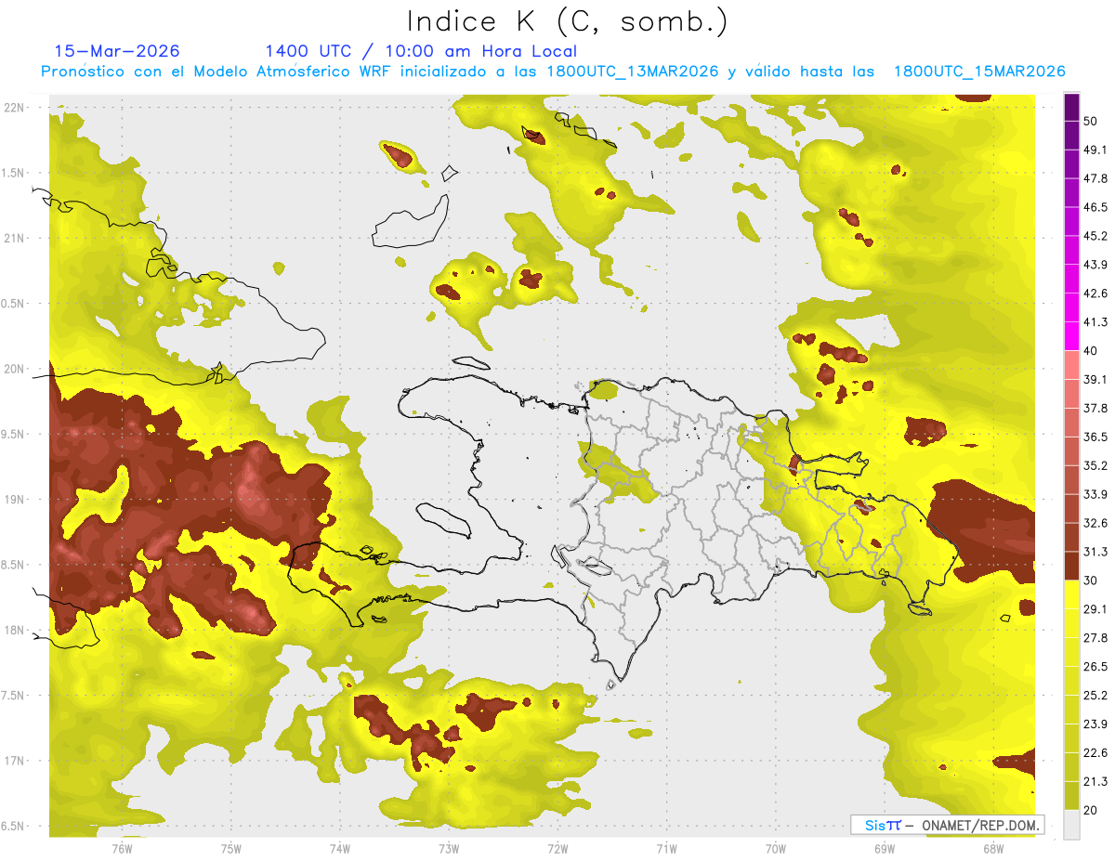
Task: Pick the "43.9" color scale value
Action: 1095,265
